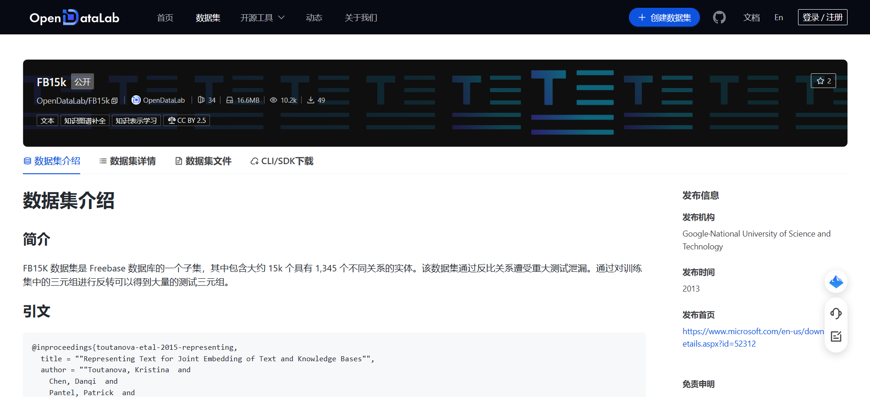The image size is (870, 397).
Task: Switch language with the En link
Action: coord(779,17)
